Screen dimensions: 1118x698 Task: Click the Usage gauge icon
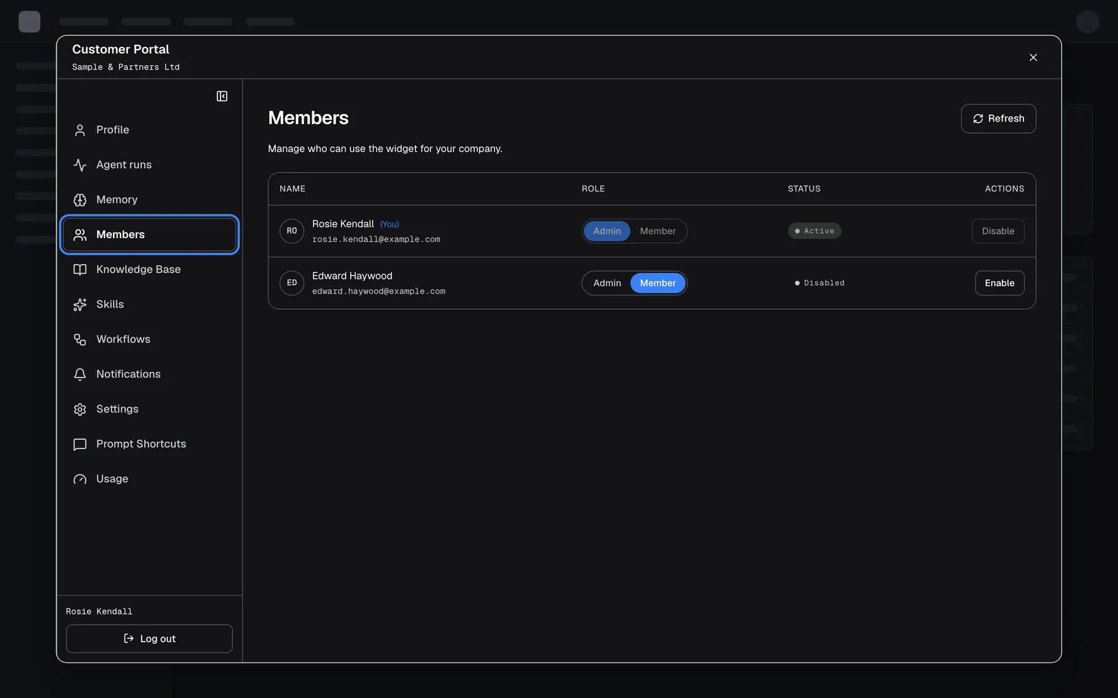80,479
